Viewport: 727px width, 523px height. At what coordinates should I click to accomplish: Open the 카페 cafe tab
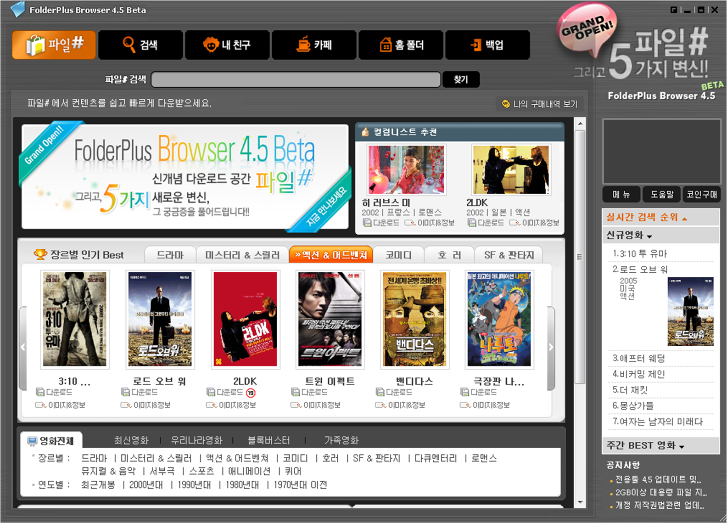pyautogui.click(x=314, y=45)
